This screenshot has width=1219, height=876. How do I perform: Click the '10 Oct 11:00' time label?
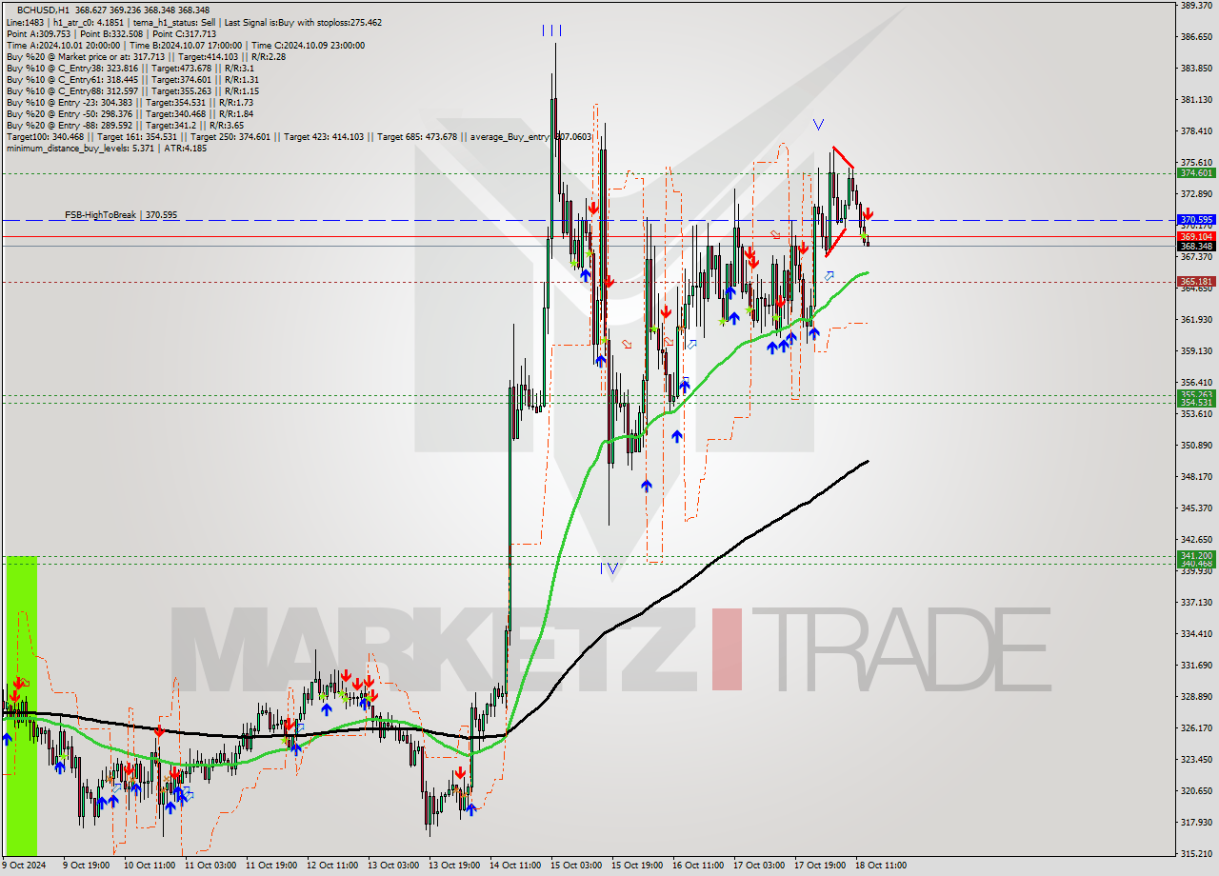pyautogui.click(x=150, y=866)
